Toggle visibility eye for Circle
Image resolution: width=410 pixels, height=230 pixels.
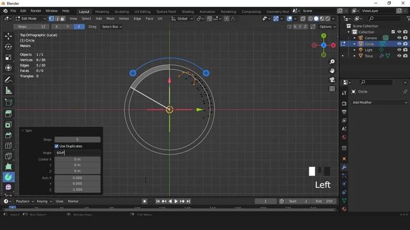click(399, 44)
